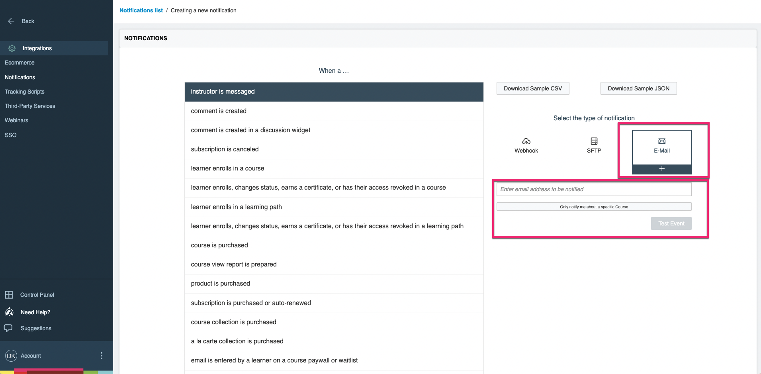The height and width of the screenshot is (374, 761).
Task: Click the Need Help? icon
Action: coord(10,312)
